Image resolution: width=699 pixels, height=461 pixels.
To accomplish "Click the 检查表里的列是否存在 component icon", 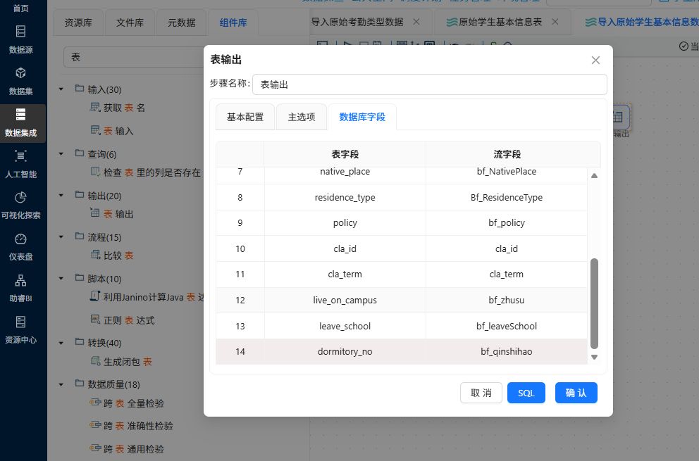I will coord(95,172).
